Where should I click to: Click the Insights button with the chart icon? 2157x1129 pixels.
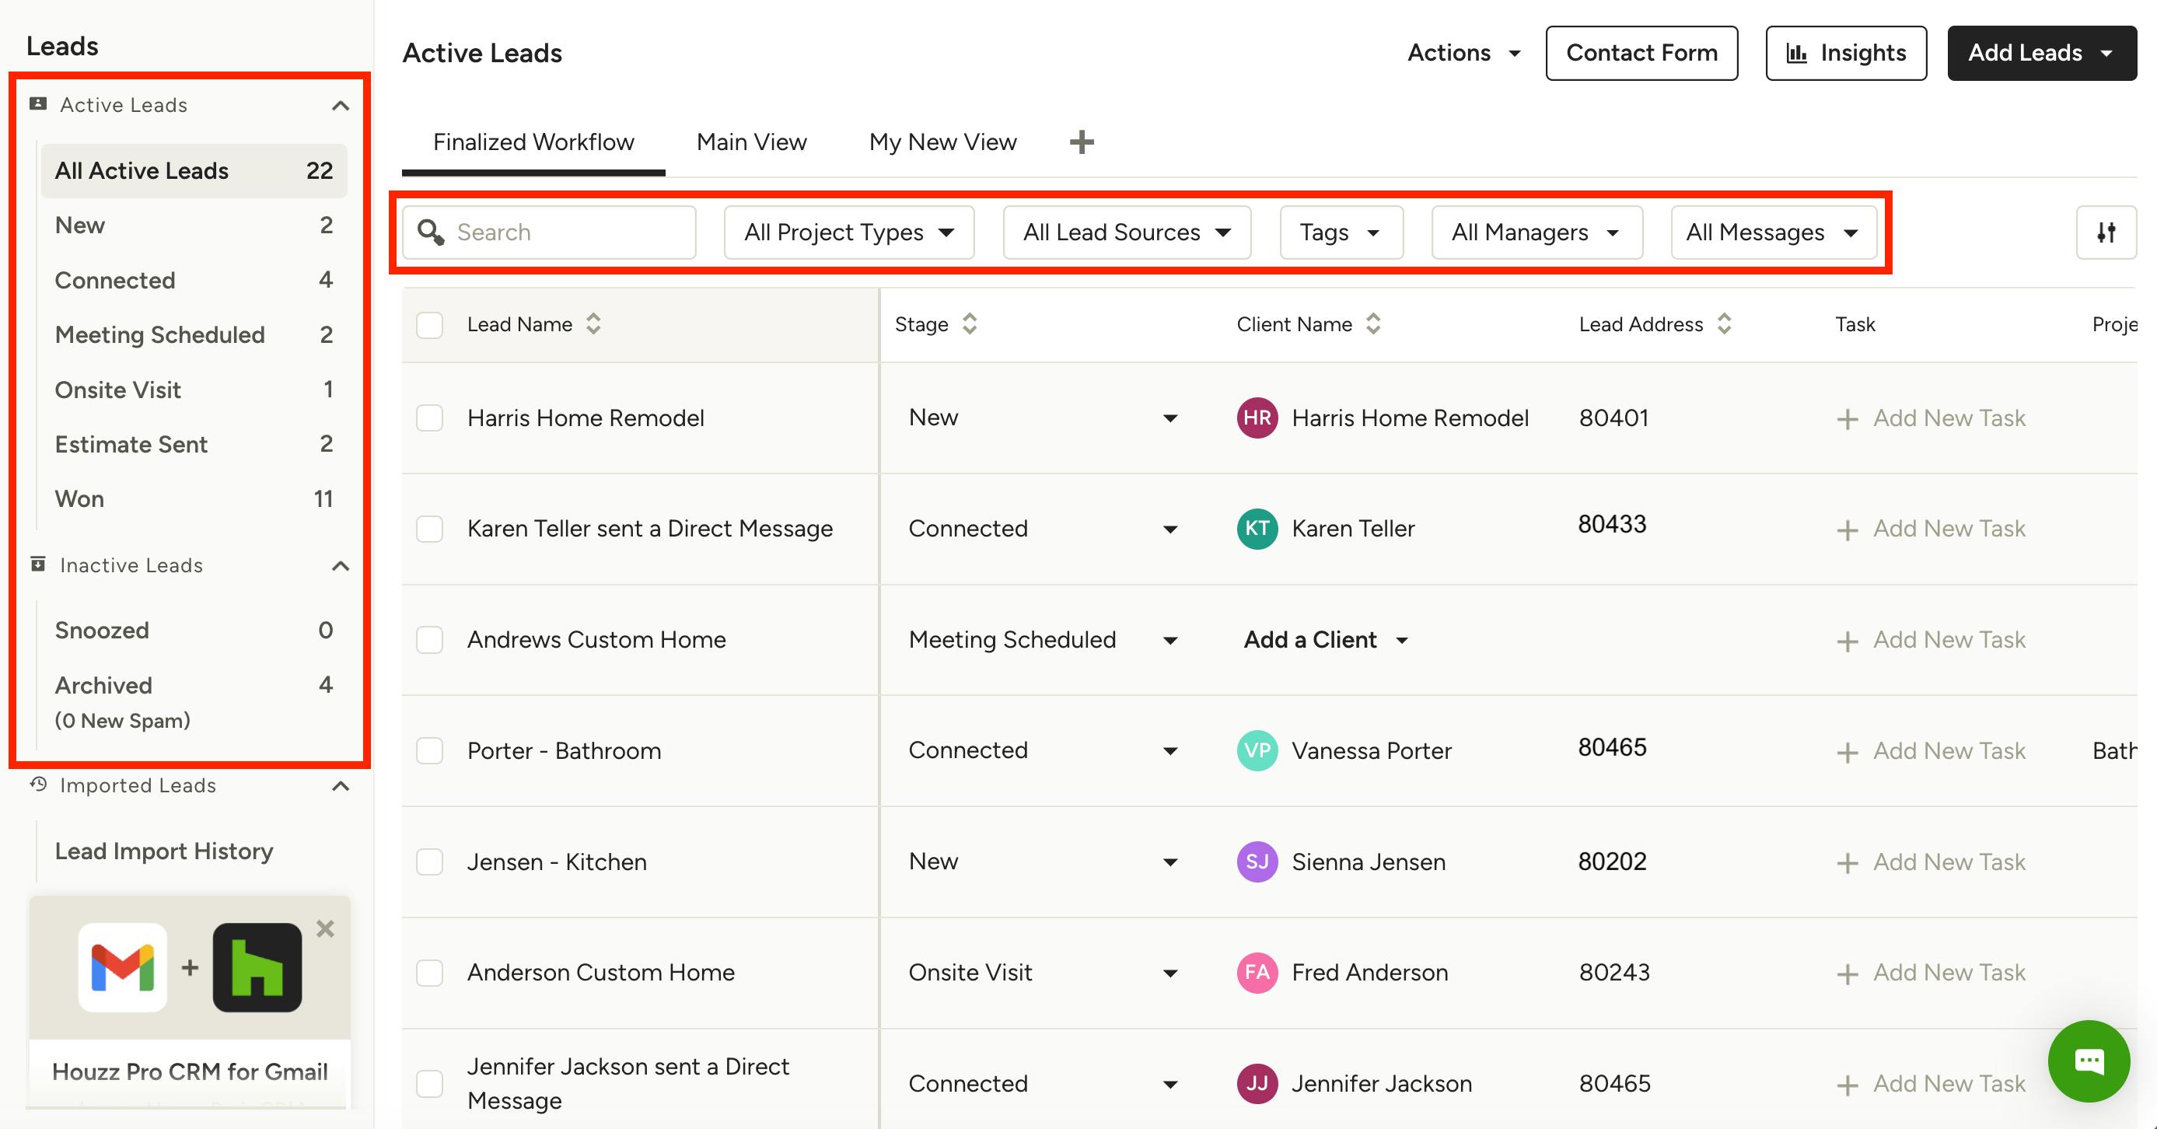[x=1845, y=53]
